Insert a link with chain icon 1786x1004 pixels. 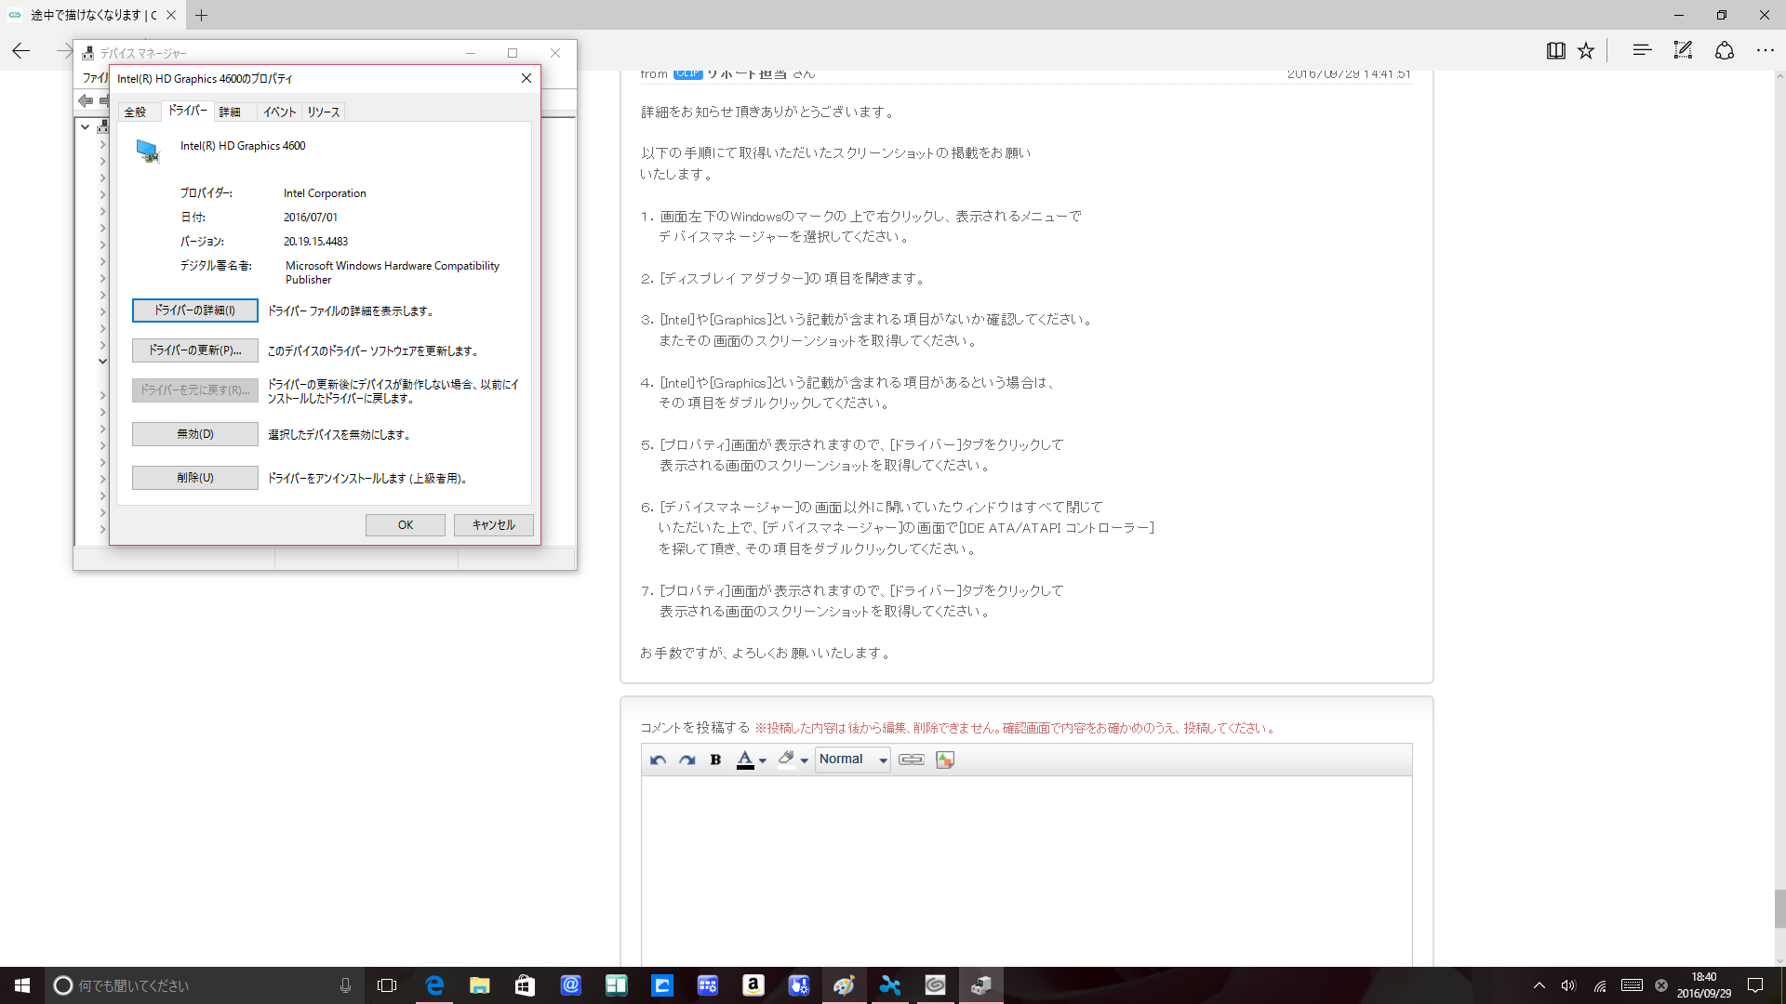(x=911, y=760)
